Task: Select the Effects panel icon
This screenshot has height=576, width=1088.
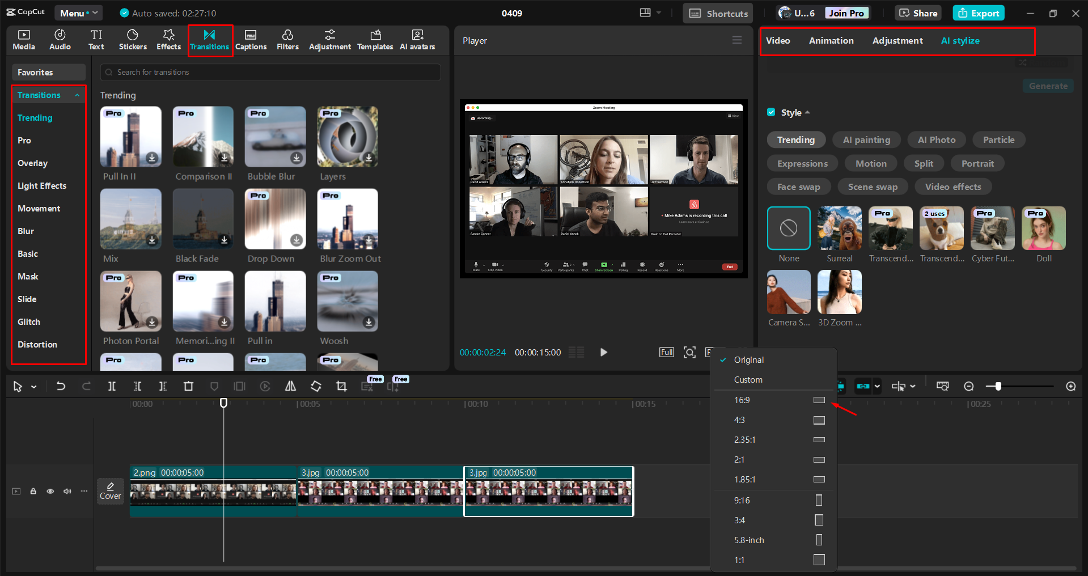Action: click(x=168, y=40)
